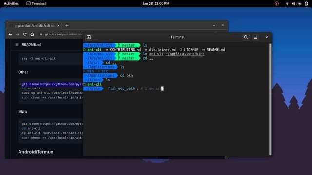Click 'LICENSE' in terminal output
312x175 pixels.
pos(191,50)
